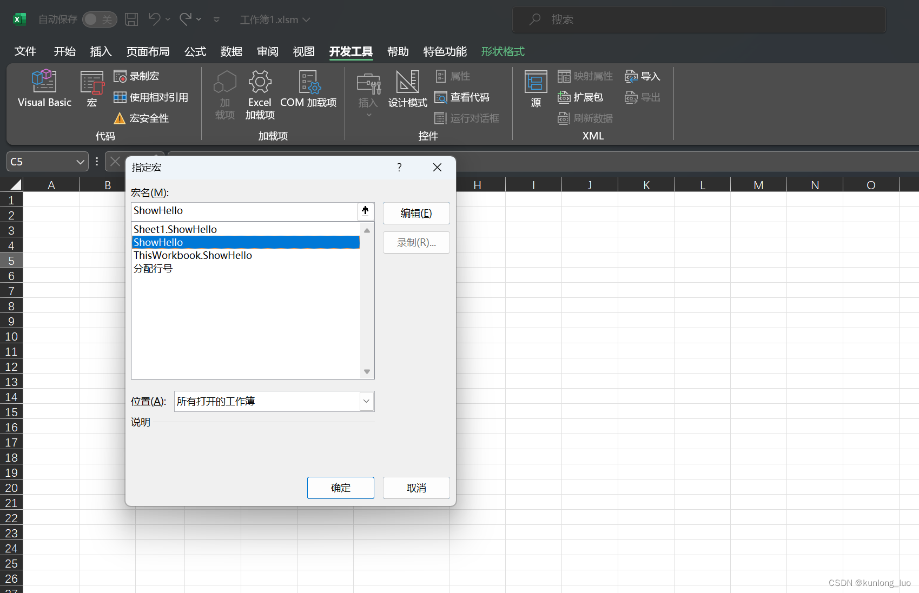Image resolution: width=919 pixels, height=593 pixels.
Task: Close the 指定宏 dialog
Action: click(437, 168)
